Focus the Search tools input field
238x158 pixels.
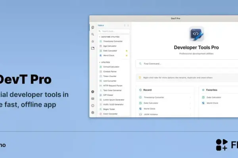tap(114, 31)
